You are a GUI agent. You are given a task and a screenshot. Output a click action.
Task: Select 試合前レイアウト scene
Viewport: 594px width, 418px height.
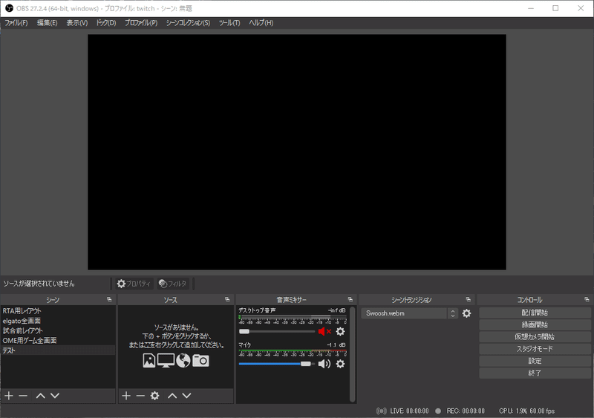click(x=58, y=330)
